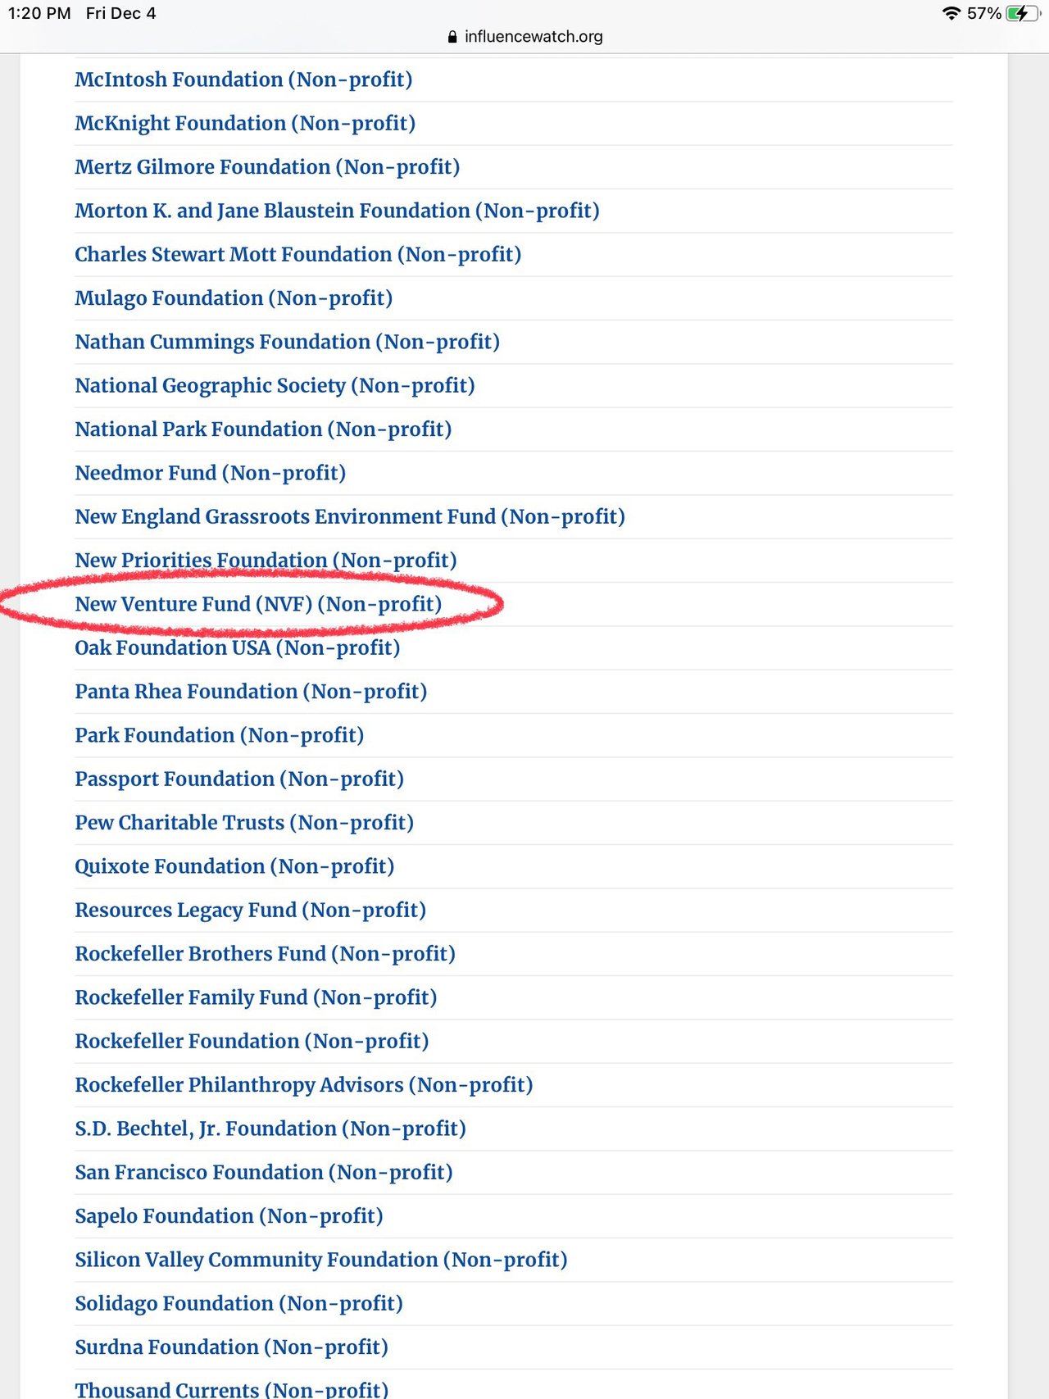Open Park Foundation link

(x=219, y=735)
